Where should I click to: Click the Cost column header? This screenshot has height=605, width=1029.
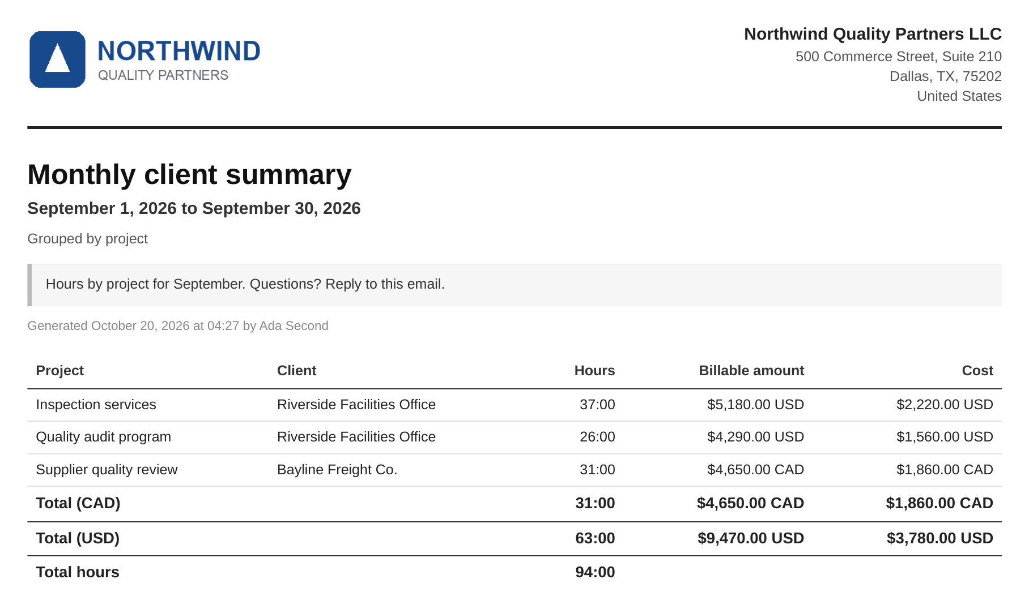977,371
